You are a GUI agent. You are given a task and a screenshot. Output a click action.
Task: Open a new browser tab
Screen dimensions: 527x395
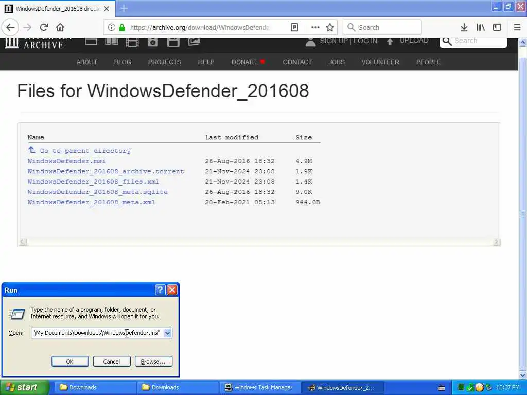pos(124,8)
